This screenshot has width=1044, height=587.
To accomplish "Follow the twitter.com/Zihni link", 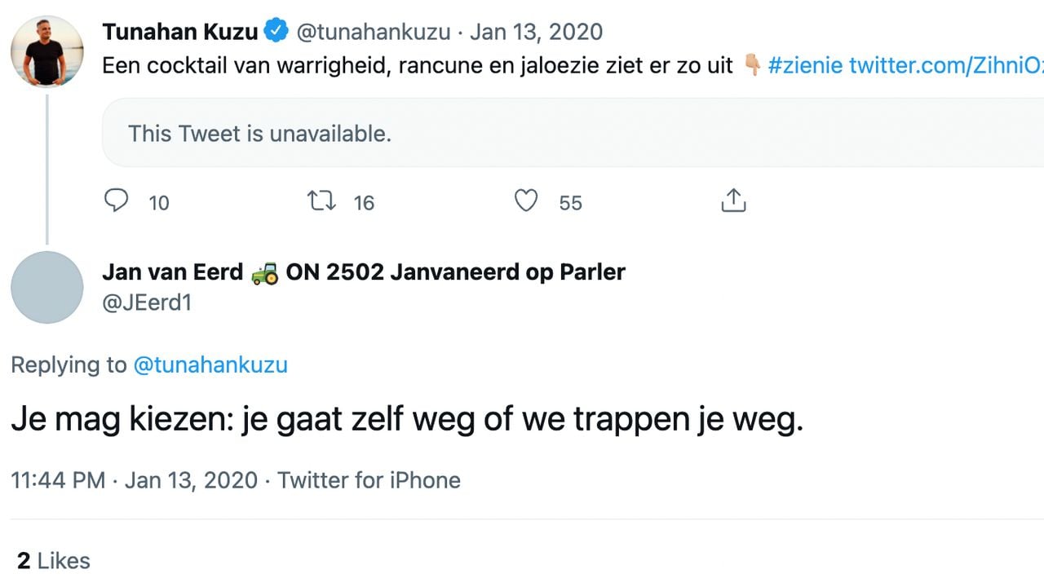I will point(946,65).
